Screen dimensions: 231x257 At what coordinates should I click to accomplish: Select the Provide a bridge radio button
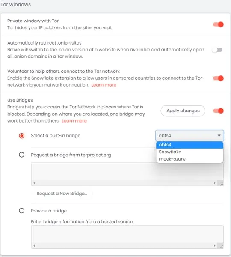[22, 211]
